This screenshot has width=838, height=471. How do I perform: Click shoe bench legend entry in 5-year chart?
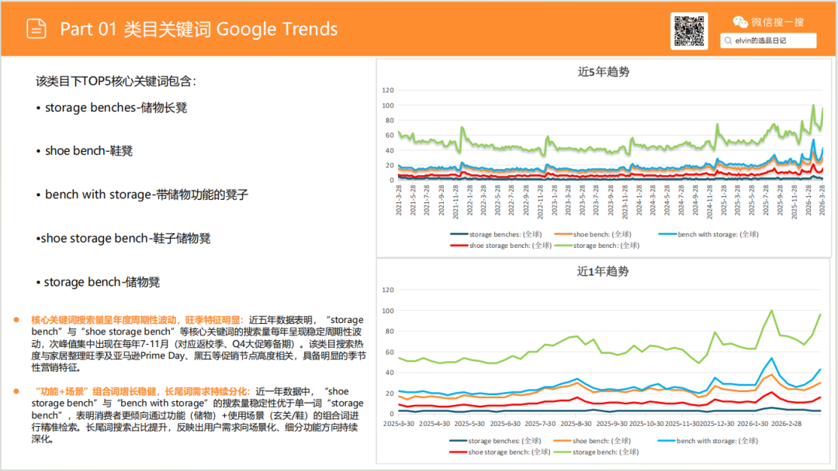[601, 234]
